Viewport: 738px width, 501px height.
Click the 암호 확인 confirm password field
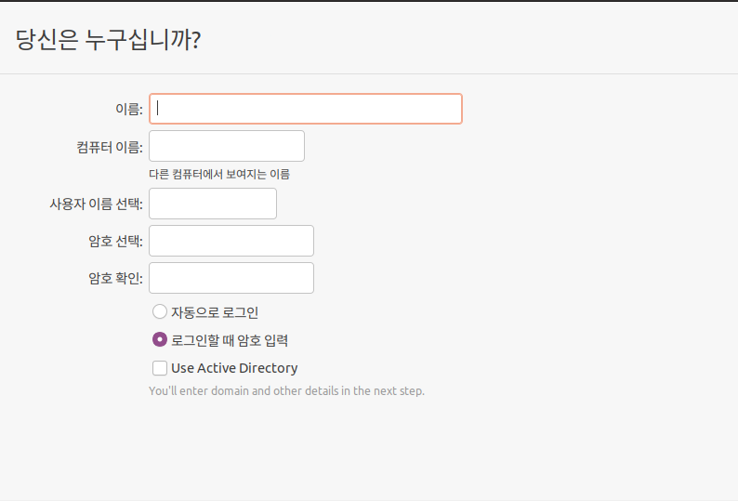231,278
